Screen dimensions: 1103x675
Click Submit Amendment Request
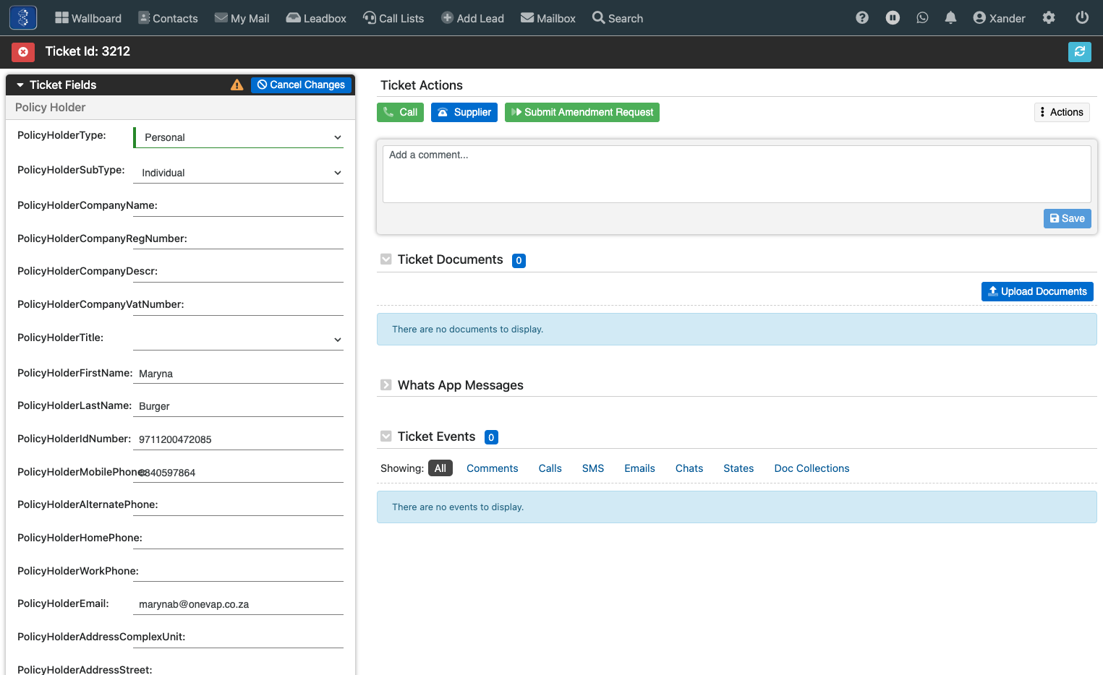[x=582, y=112]
